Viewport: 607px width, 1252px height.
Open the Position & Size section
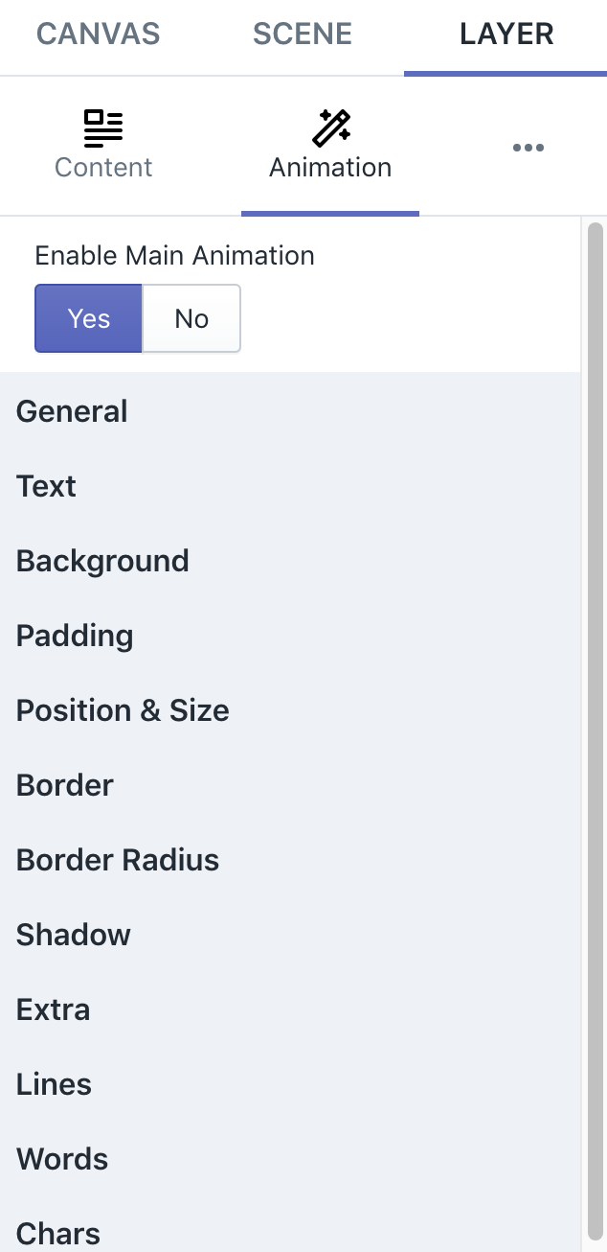123,710
